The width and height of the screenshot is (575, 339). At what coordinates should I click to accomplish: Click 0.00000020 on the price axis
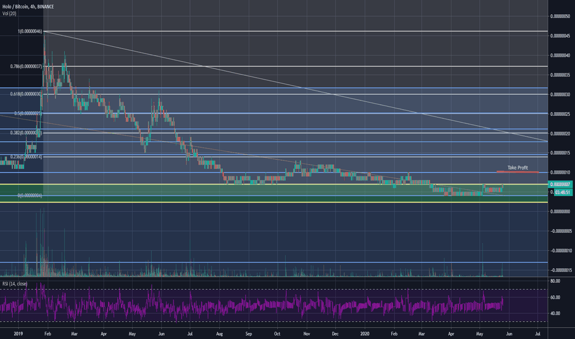[x=560, y=134]
